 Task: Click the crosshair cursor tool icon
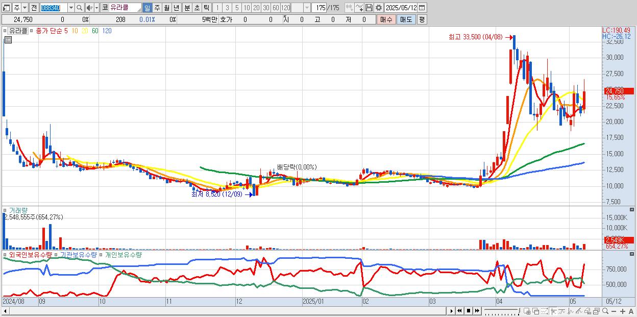click(x=554, y=311)
